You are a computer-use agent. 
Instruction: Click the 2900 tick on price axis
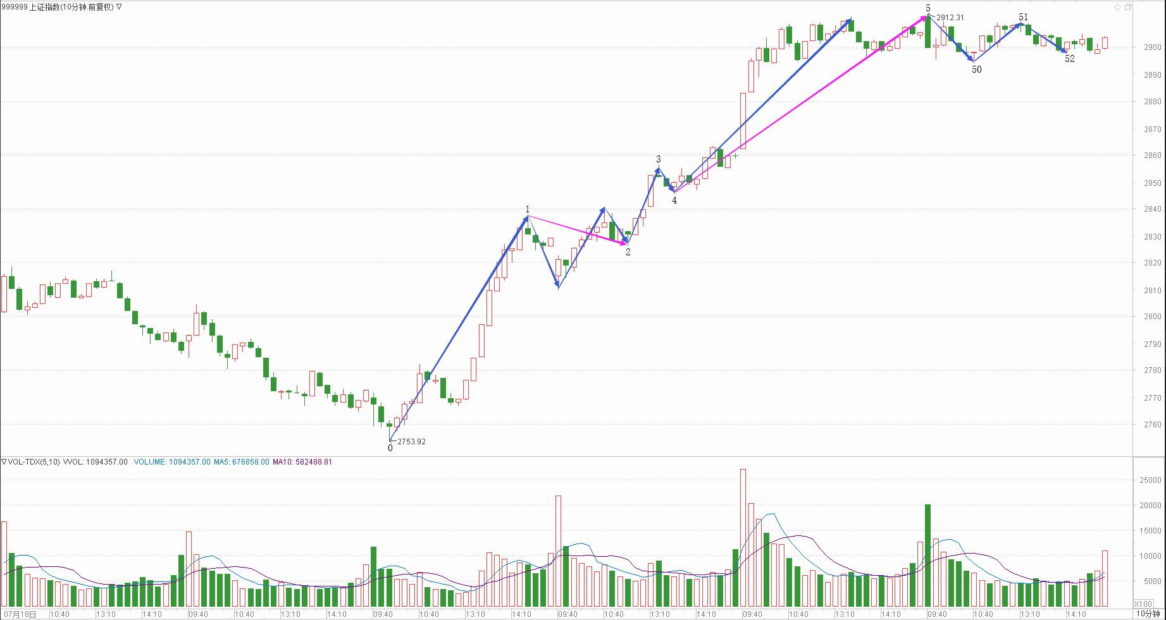(1152, 47)
